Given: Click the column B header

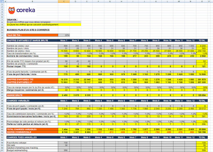Looking at the screenshot, I should [32, 1].
